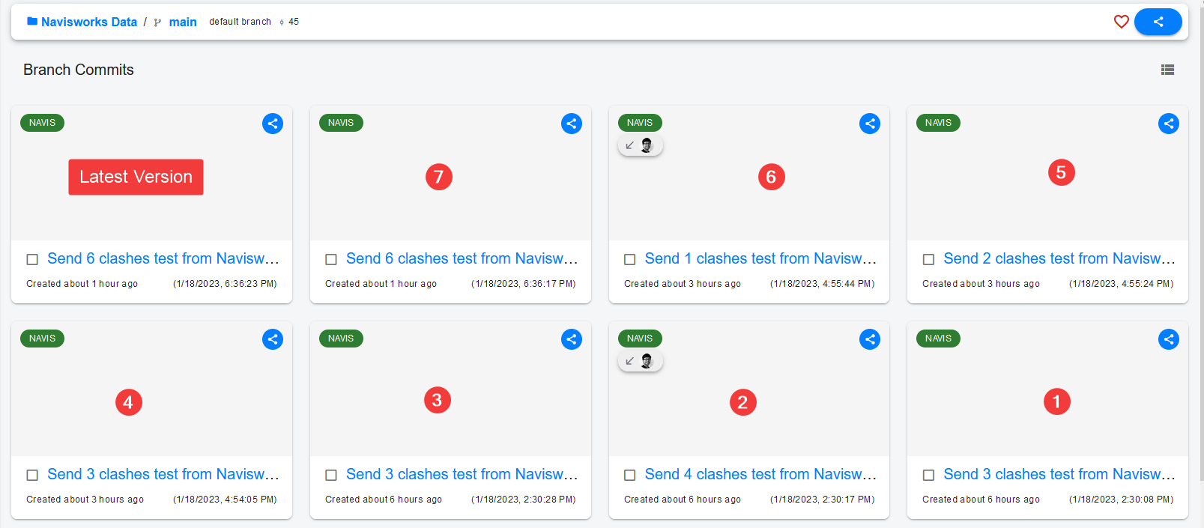Screen dimensions: 1204x528
Task: Switch to list view layout icon
Action: [x=1167, y=70]
